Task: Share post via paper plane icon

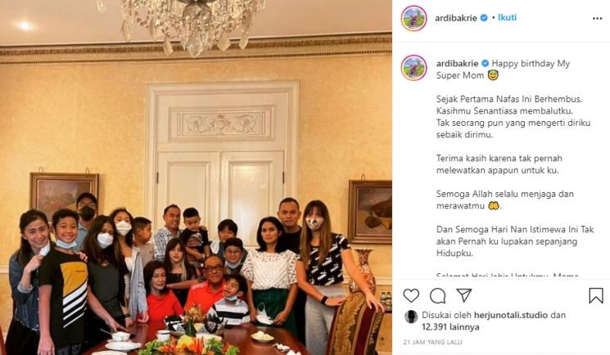Action: pos(464,295)
